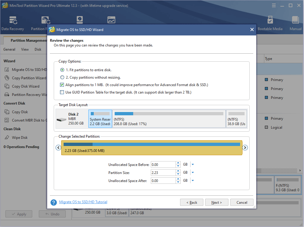The height and width of the screenshot is (227, 304).
Task: Open the hamburger menu icon
Action: point(274,5)
